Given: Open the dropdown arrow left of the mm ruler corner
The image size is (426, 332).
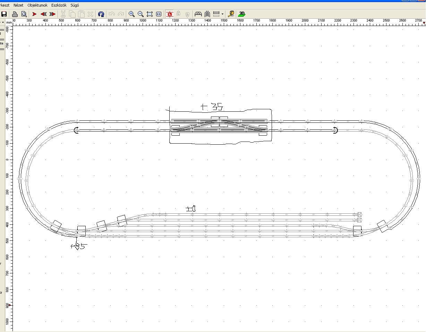Looking at the screenshot, I should coord(3,23).
